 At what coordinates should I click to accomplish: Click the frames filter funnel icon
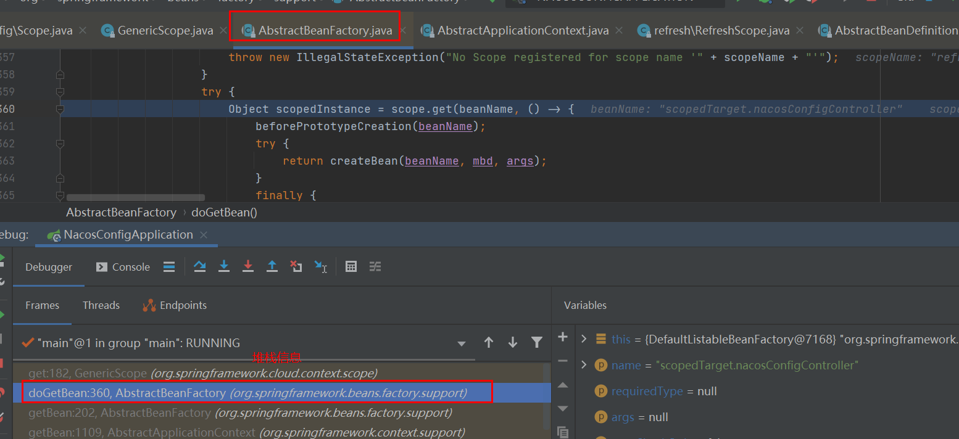(x=537, y=342)
